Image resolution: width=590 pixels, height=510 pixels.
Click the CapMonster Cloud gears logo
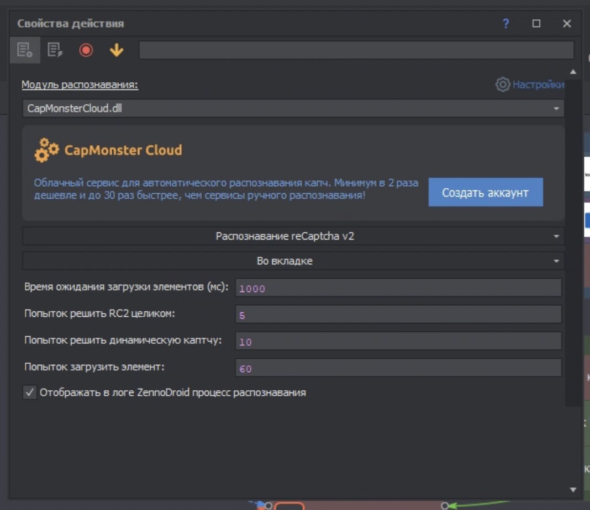[x=46, y=150]
